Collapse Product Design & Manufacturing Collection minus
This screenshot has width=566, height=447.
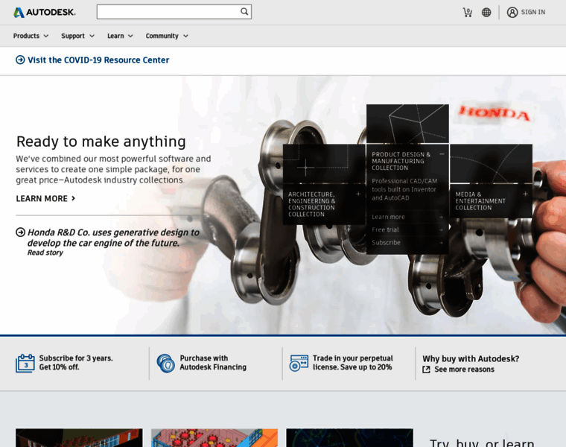442,154
